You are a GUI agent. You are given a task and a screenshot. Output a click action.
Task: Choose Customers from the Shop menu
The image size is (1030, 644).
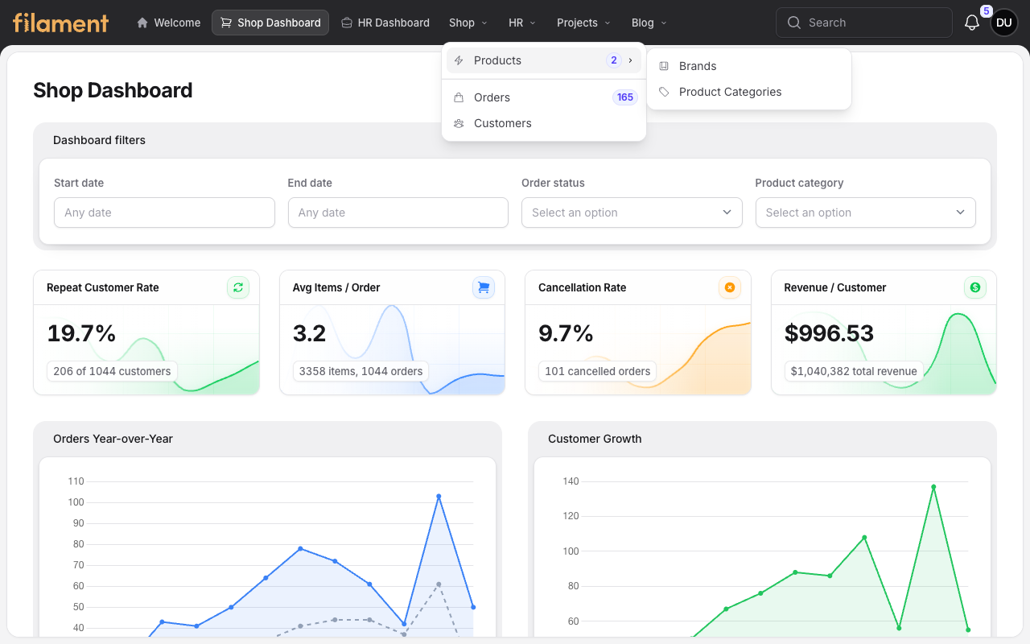pyautogui.click(x=544, y=123)
